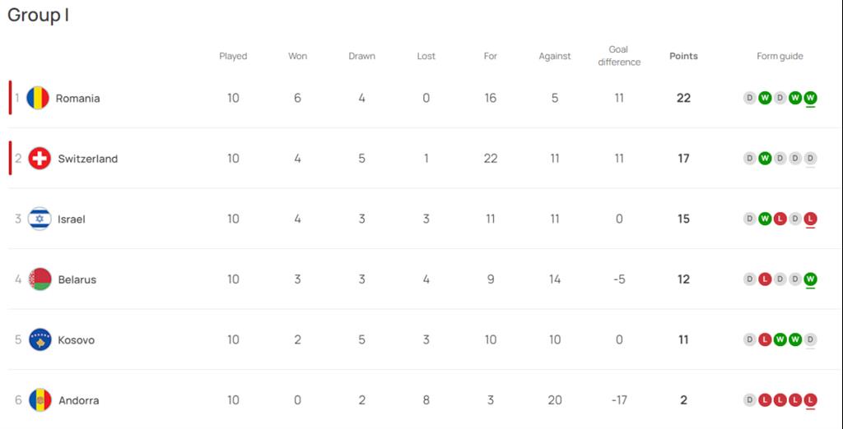Click the Andorra flag icon
This screenshot has width=843, height=429.
tap(40, 400)
